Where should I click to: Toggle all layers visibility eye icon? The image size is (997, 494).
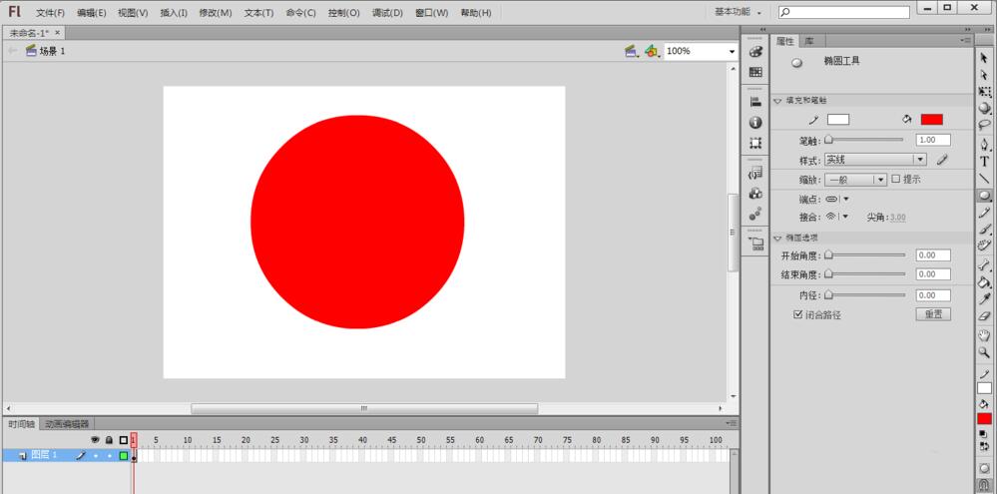tap(96, 439)
